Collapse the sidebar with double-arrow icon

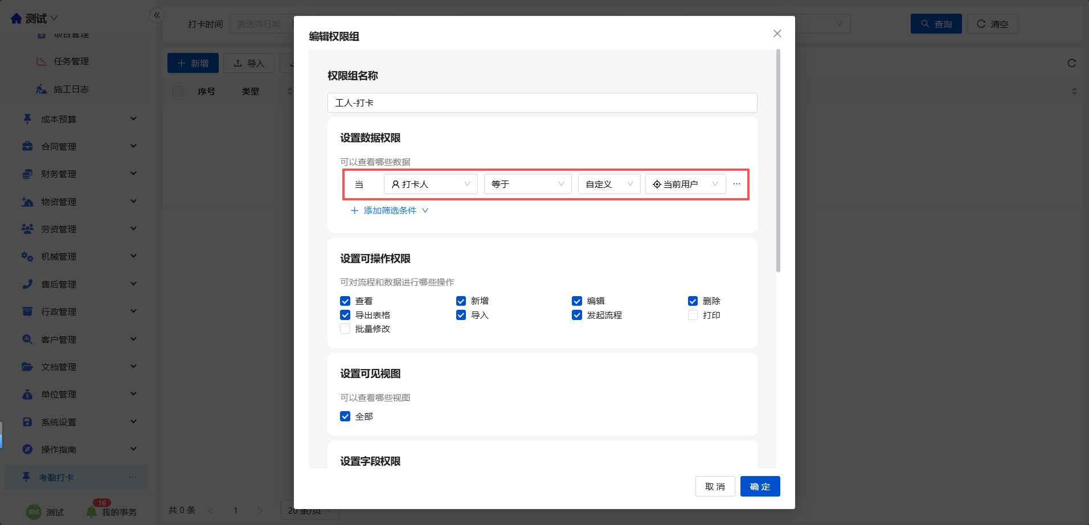pyautogui.click(x=157, y=15)
